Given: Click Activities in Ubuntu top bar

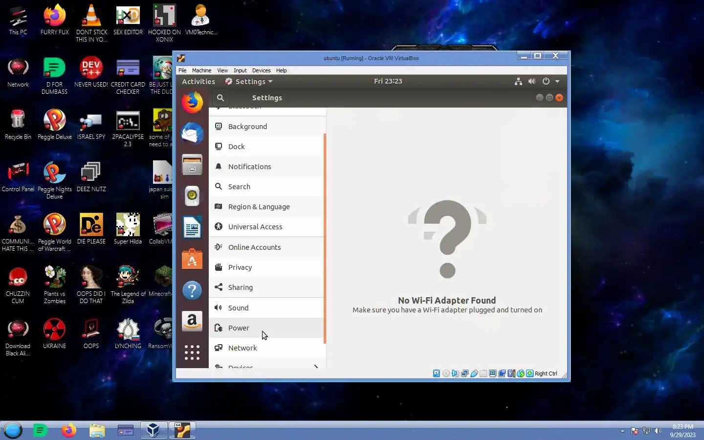Looking at the screenshot, I should (198, 82).
